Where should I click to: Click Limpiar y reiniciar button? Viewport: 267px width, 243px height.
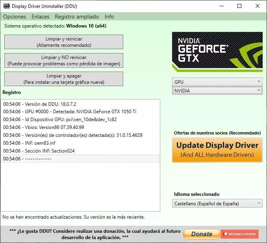point(64,42)
